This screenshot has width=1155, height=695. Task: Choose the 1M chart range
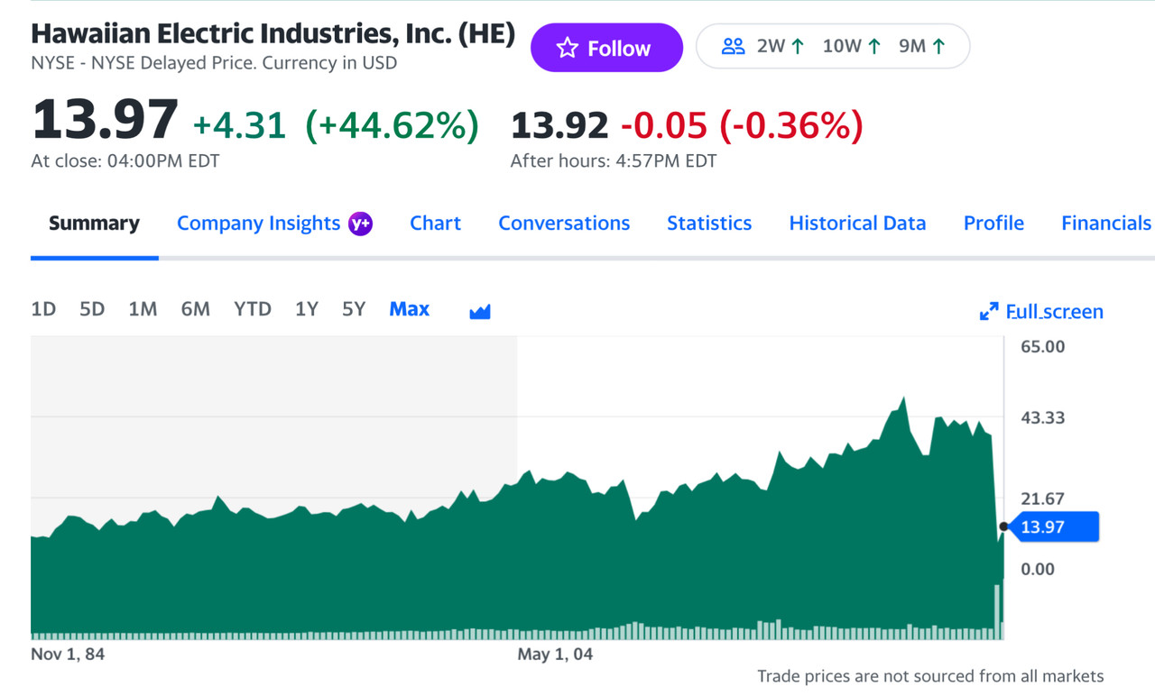pos(143,309)
